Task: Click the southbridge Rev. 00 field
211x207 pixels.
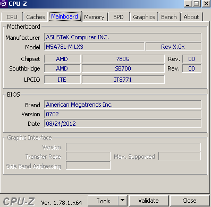Action: pos(192,68)
